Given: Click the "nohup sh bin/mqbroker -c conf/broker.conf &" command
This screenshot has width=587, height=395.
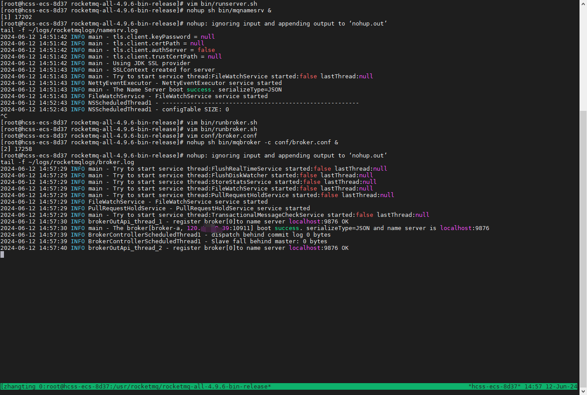Looking at the screenshot, I should tap(263, 143).
